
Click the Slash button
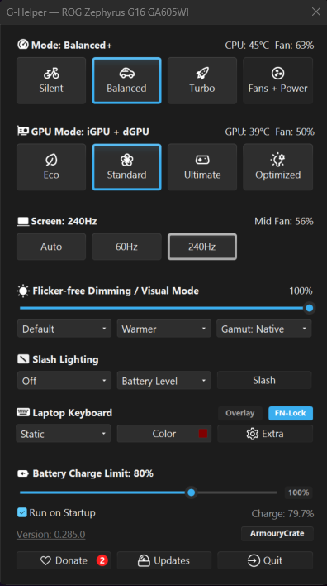pyautogui.click(x=264, y=381)
